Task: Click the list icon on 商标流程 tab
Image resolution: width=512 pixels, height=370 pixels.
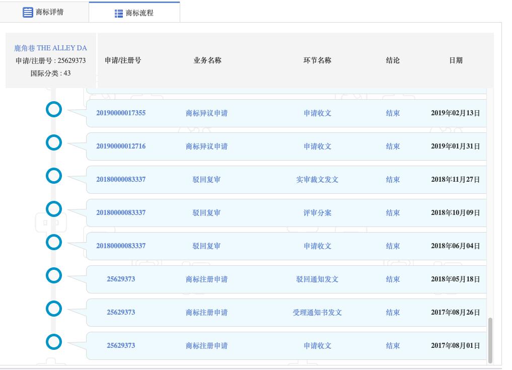Action: tap(118, 12)
